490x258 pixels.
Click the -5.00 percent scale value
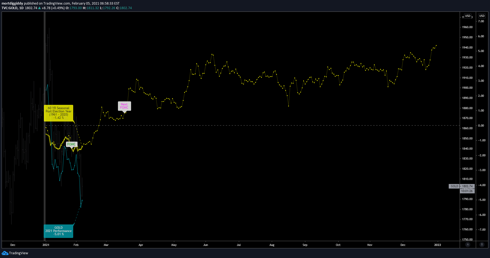pos(482,200)
